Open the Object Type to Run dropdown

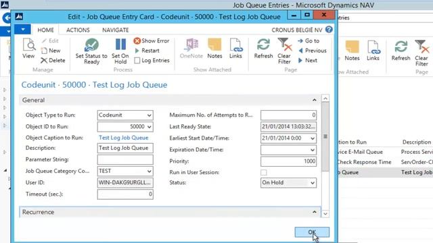(149, 115)
